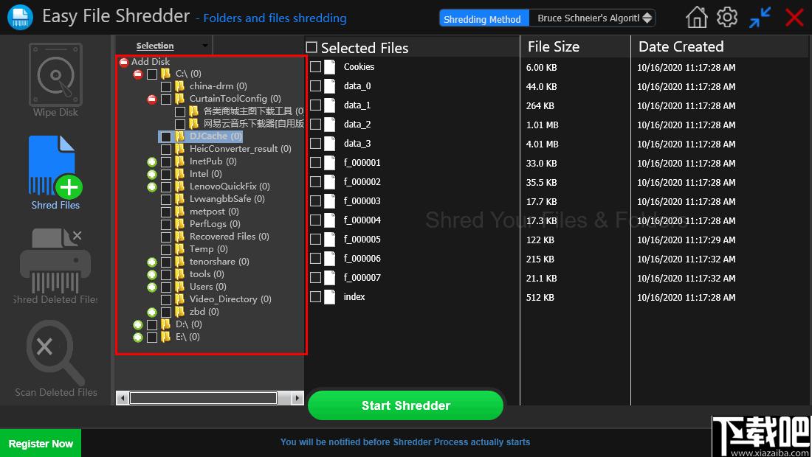Collapse the CurtainToolConfig folder node

[x=152, y=100]
